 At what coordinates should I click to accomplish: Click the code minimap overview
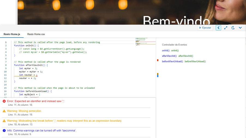145,42
